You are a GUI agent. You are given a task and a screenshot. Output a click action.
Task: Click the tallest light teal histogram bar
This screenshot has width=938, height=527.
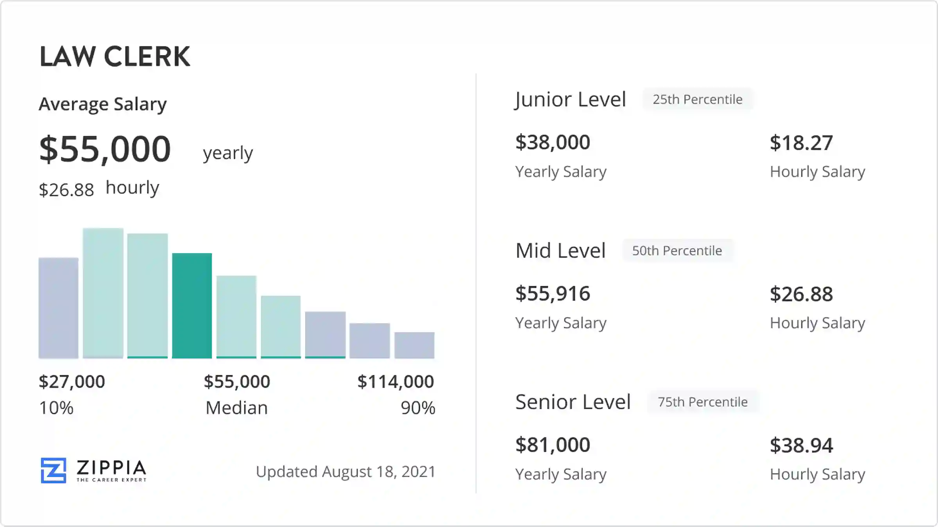point(103,293)
